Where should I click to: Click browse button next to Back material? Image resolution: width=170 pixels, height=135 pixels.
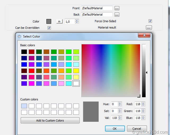click(117, 15)
